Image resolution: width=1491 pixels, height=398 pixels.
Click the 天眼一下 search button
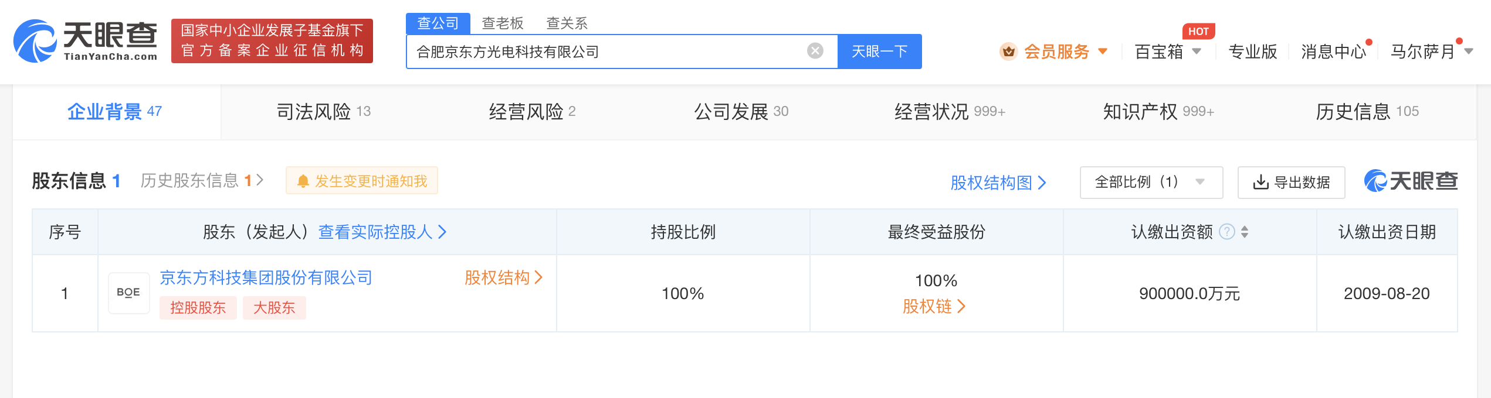pos(879,52)
